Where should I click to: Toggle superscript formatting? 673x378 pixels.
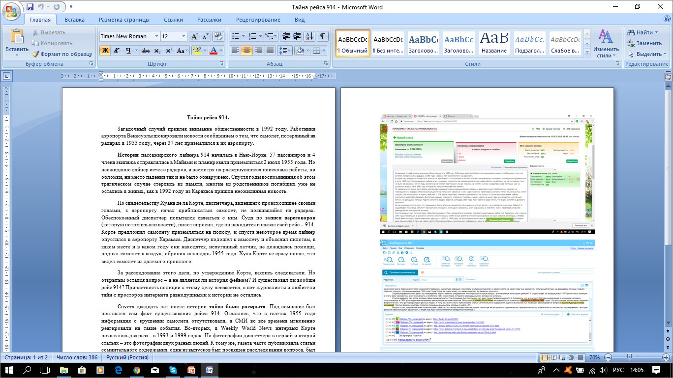coord(169,51)
